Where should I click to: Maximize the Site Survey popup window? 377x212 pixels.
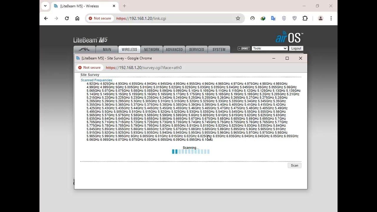(x=287, y=58)
